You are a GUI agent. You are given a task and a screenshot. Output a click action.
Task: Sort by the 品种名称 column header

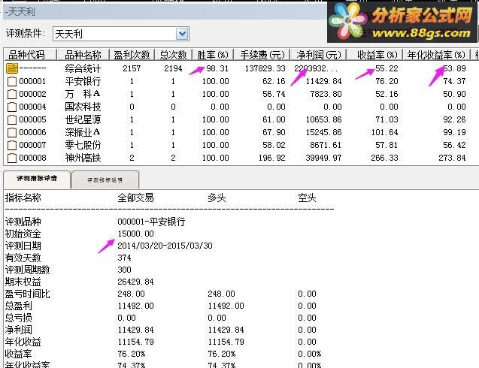pyautogui.click(x=83, y=55)
